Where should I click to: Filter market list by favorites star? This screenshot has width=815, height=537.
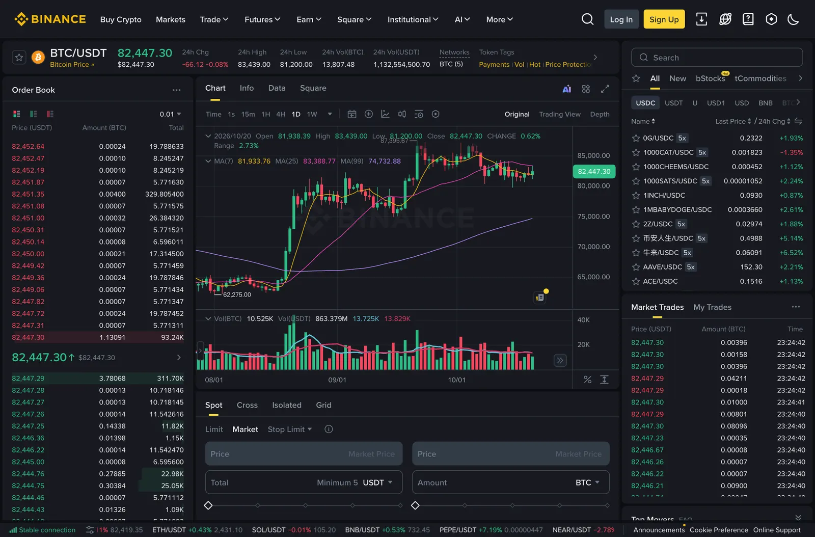click(636, 78)
